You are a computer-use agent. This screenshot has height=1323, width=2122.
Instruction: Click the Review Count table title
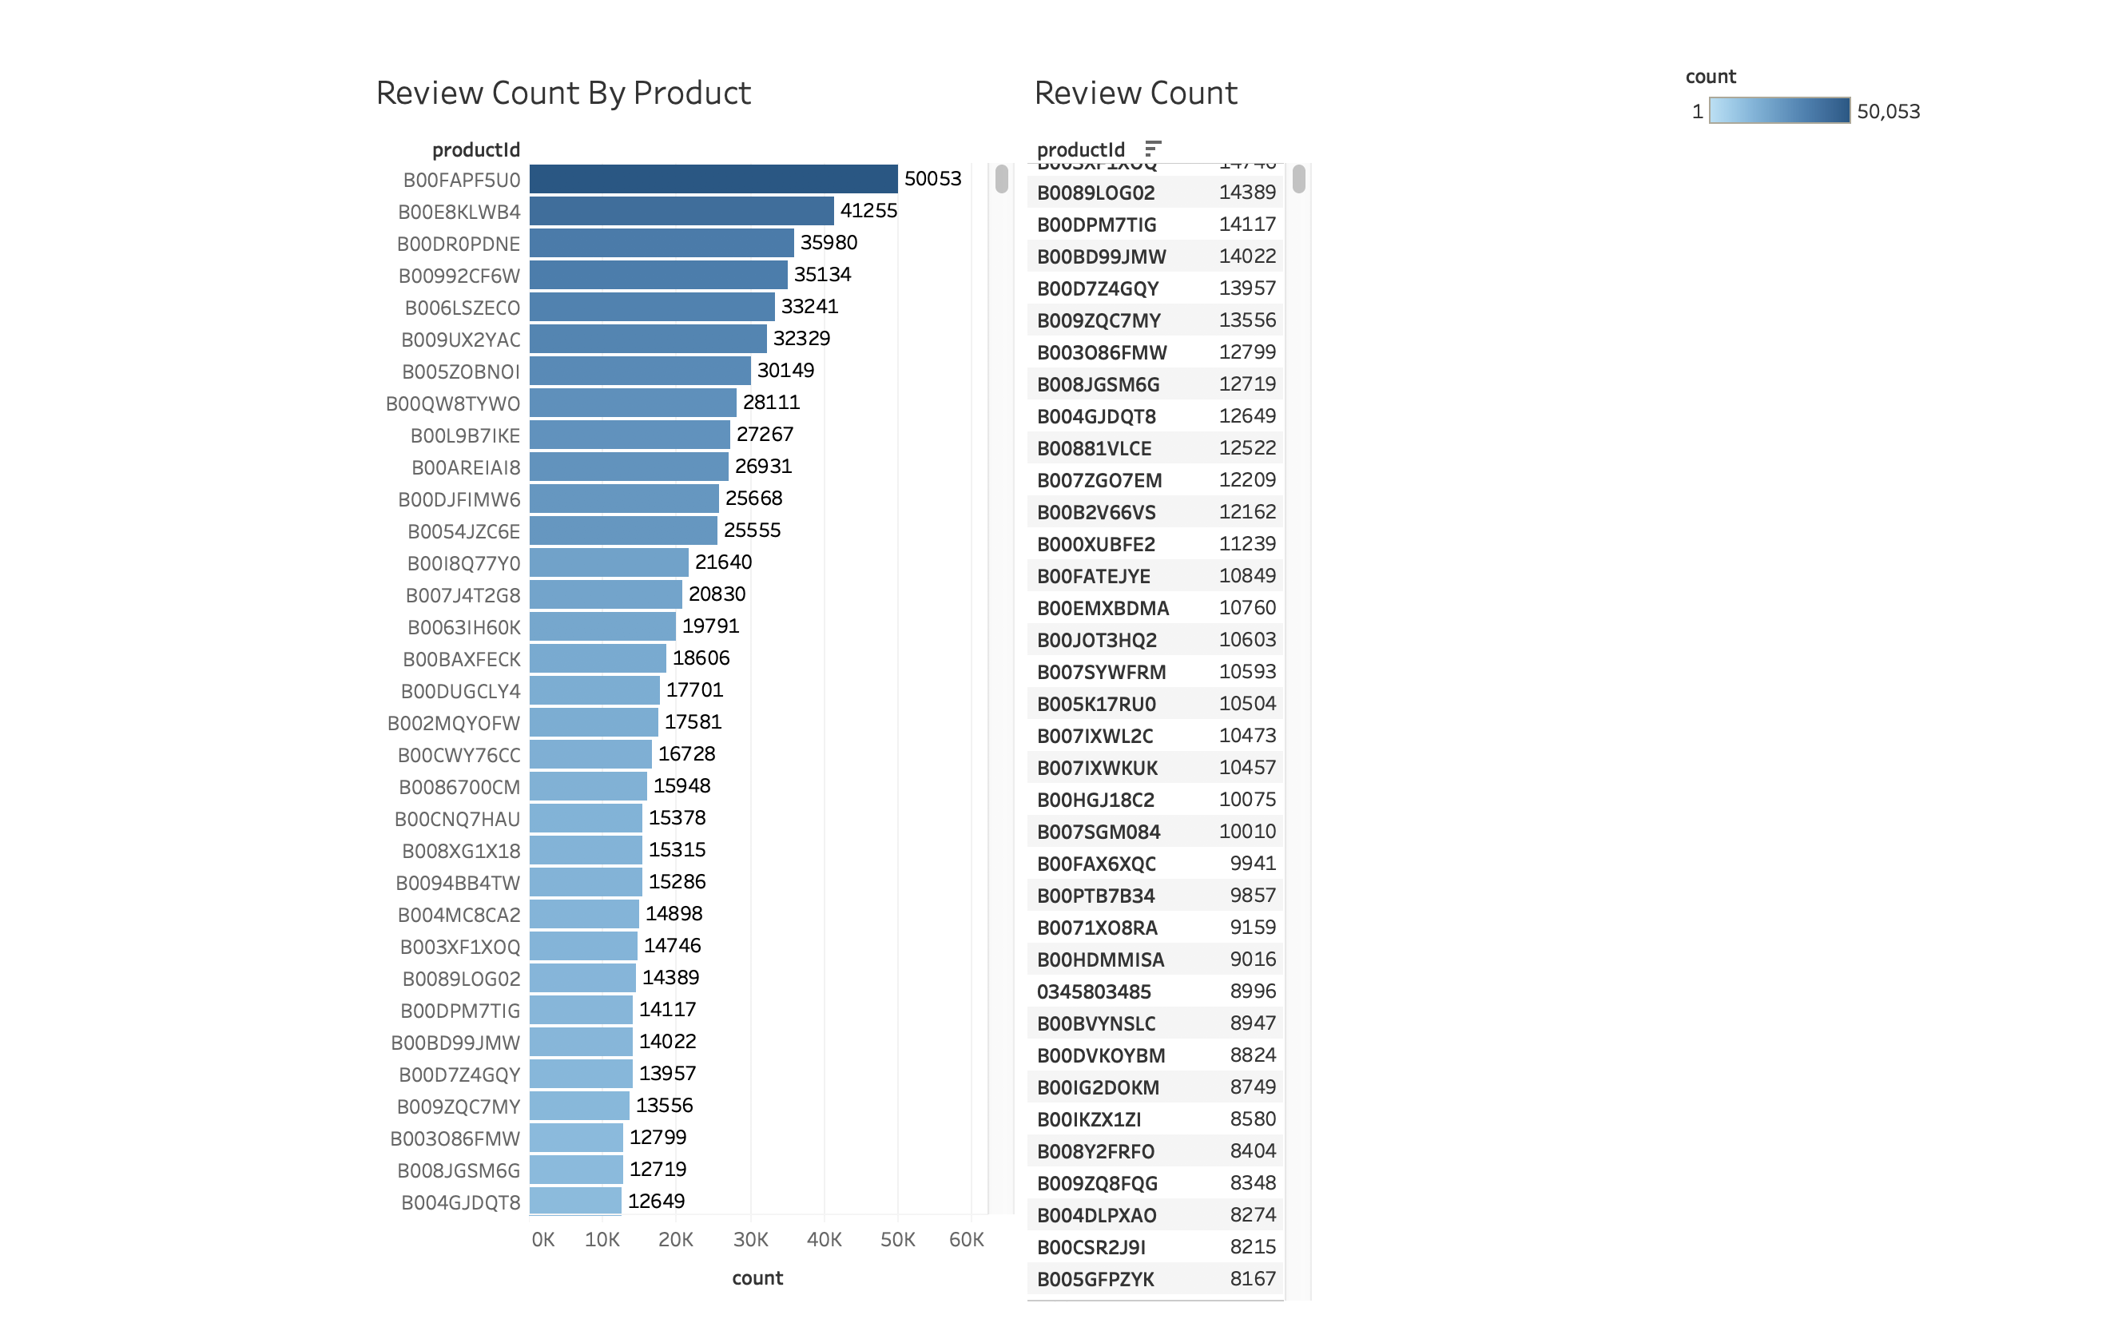pyautogui.click(x=1136, y=92)
